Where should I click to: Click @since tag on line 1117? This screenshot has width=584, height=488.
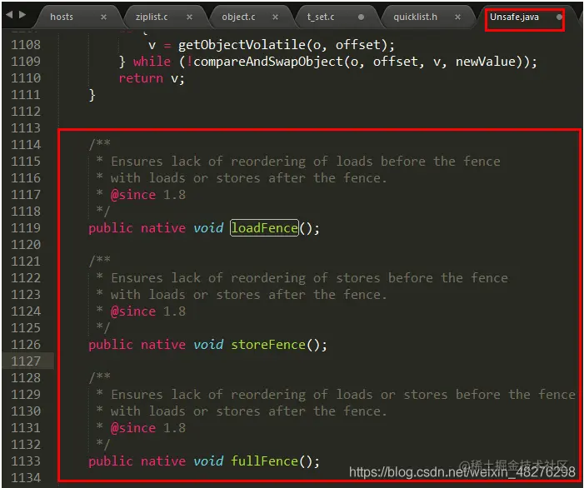(x=133, y=195)
